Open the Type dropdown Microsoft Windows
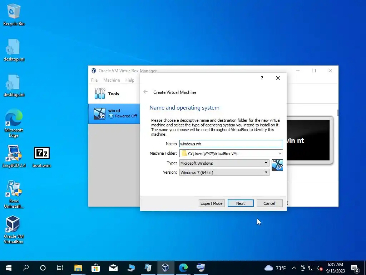This screenshot has width=366, height=275. (224, 163)
